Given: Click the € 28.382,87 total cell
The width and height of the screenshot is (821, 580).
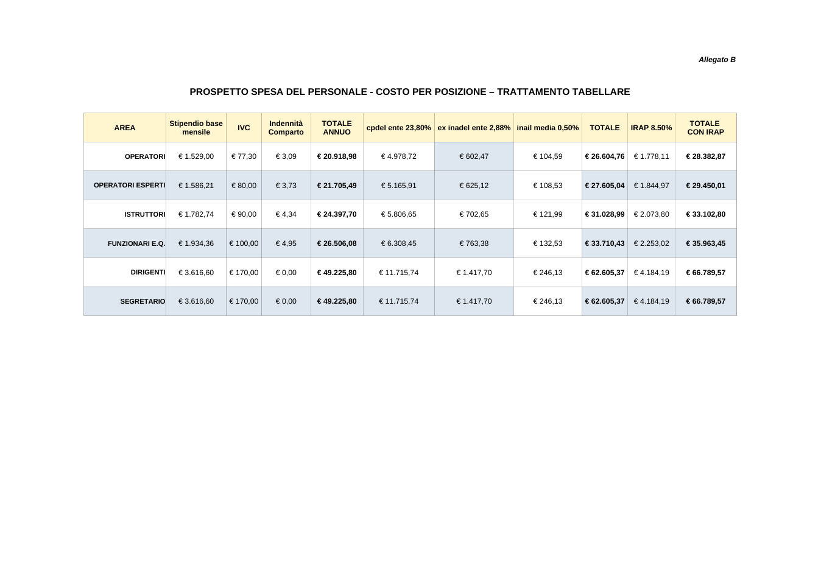Looking at the screenshot, I should click(706, 156).
